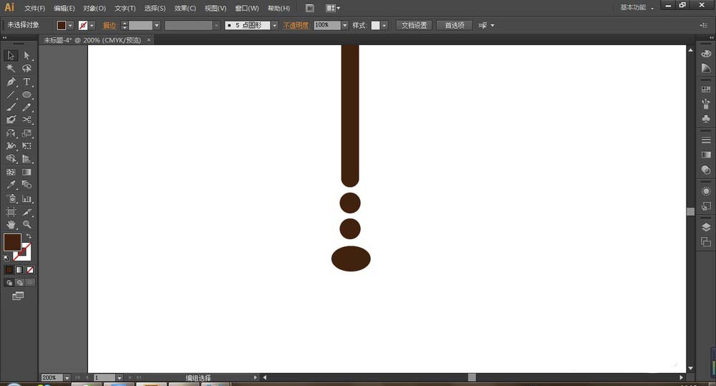Select the Pen tool
This screenshot has width=716, height=386.
pyautogui.click(x=11, y=82)
